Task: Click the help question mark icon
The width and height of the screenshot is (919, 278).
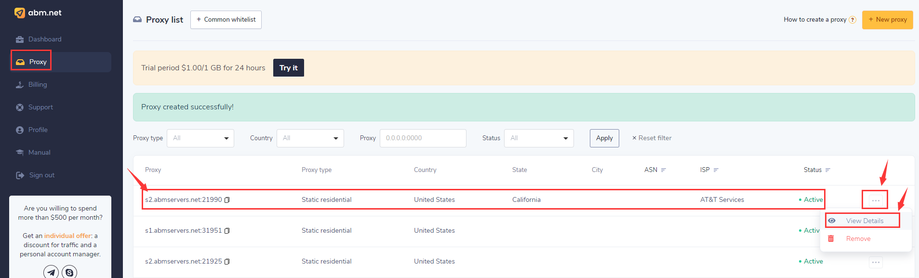Action: coord(852,20)
